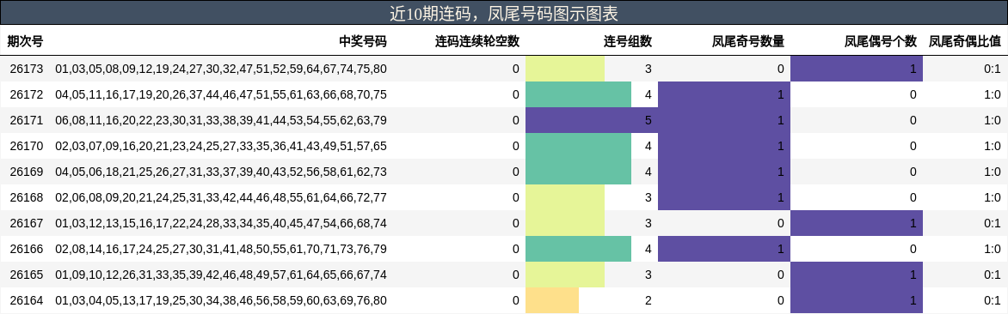This screenshot has width=1008, height=314.
Task: Click the 连码连续轮空数 value 0 in row 26171
Action: [515, 120]
